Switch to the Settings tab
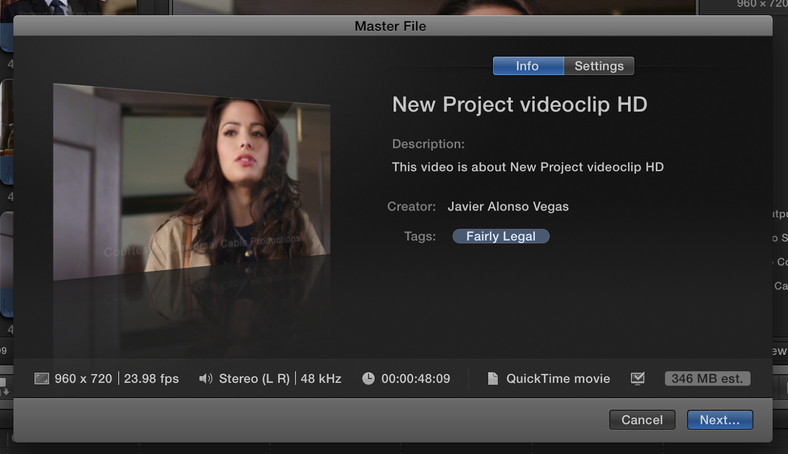Screen dimensions: 788x454 click(598, 66)
